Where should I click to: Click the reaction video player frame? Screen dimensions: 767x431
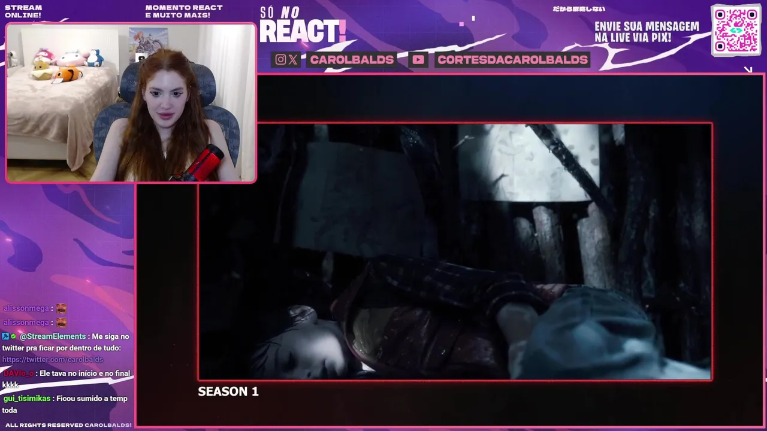pos(455,251)
